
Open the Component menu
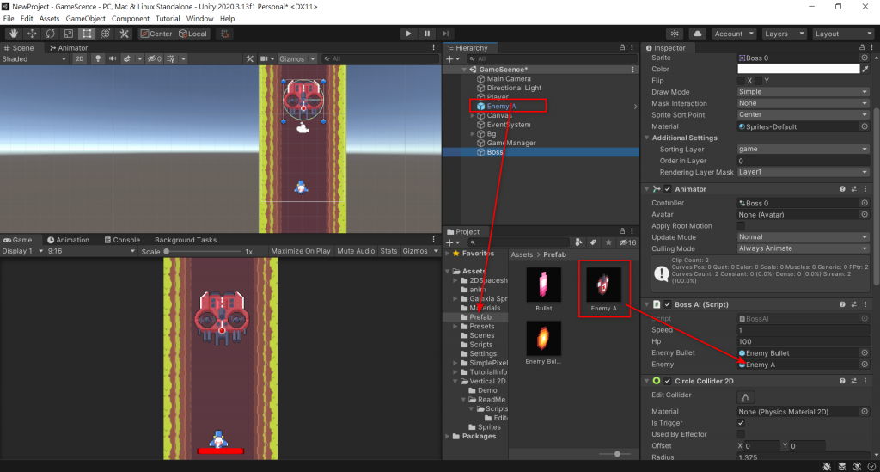131,19
